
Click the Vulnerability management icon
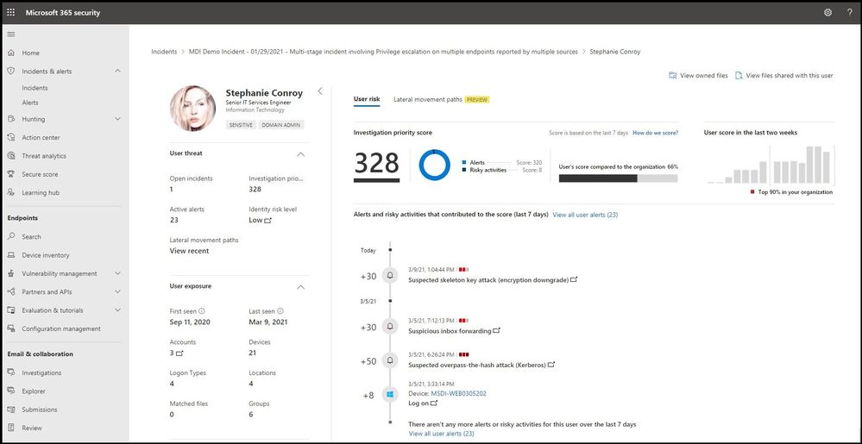tap(11, 273)
